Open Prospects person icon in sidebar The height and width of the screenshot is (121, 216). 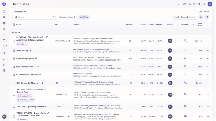[x=4, y=17]
